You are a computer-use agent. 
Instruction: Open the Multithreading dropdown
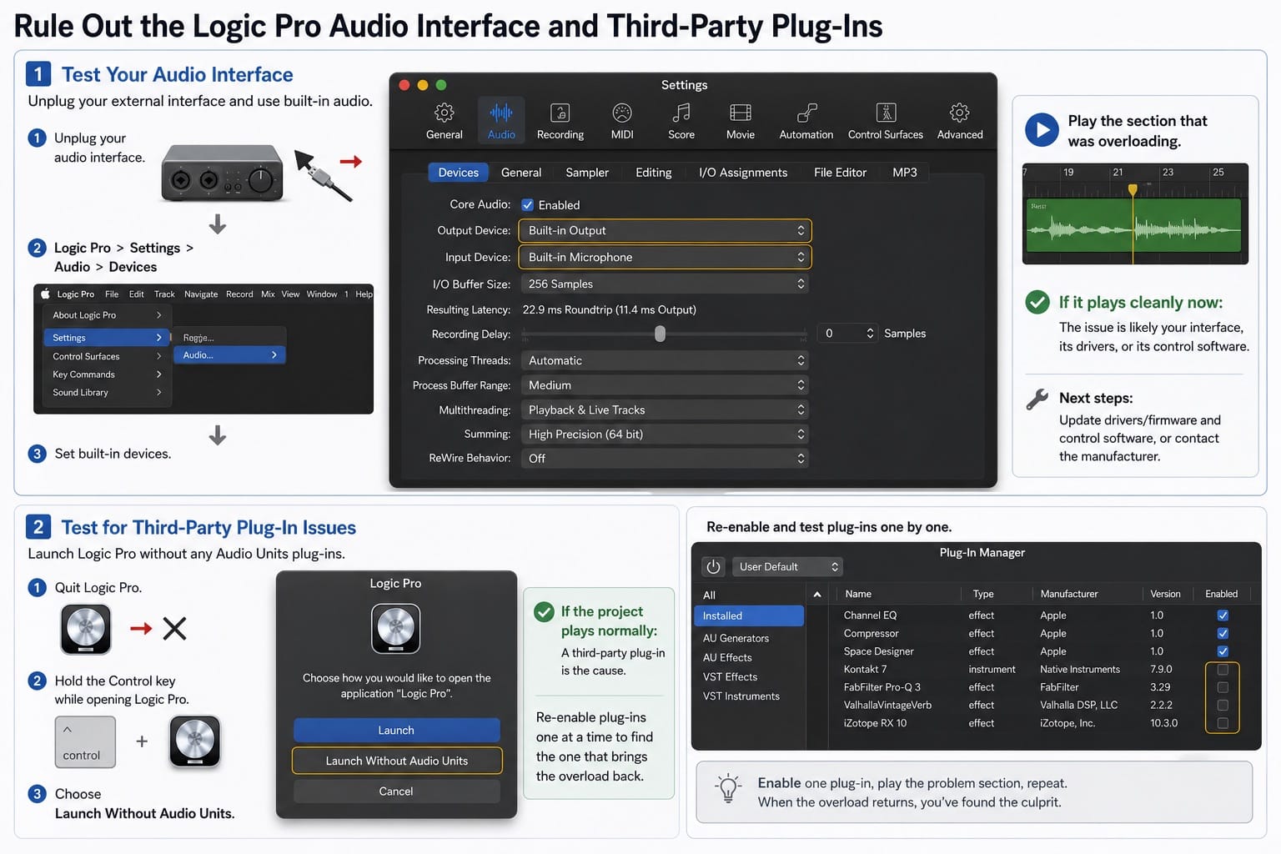click(665, 410)
